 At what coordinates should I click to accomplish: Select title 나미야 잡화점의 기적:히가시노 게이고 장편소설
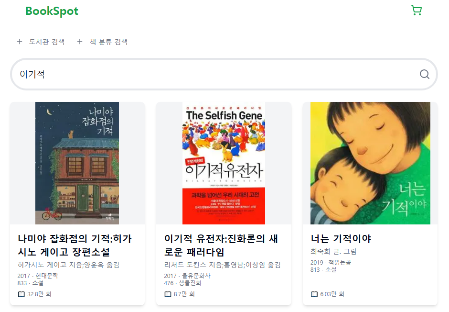(x=75, y=245)
